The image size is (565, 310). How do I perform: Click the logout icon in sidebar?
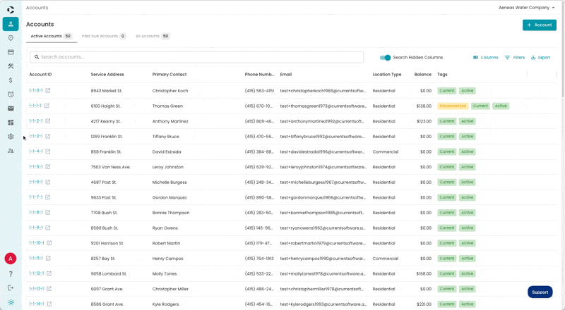coord(11,287)
